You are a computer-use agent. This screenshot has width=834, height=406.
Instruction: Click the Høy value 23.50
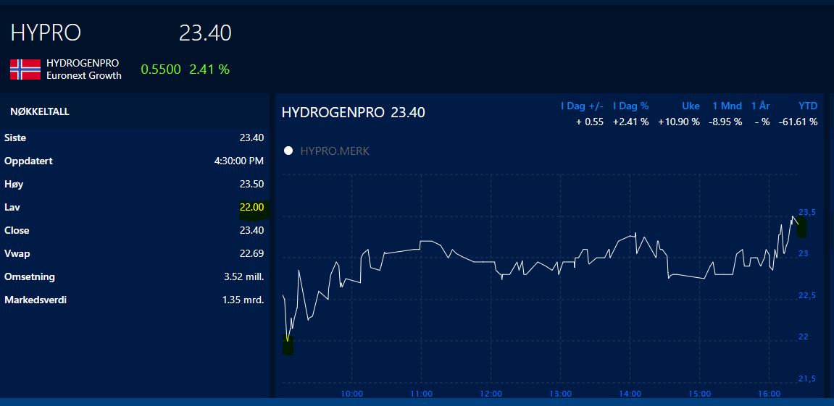[x=251, y=185]
